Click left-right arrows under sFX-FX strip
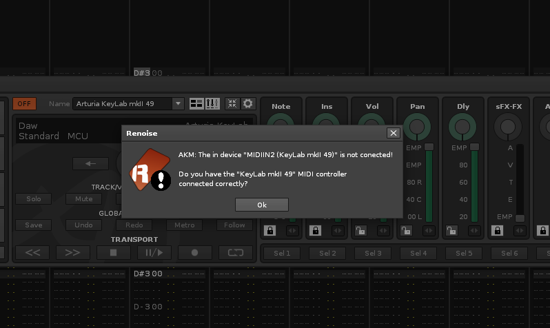Image resolution: width=550 pixels, height=328 pixels. [520, 230]
